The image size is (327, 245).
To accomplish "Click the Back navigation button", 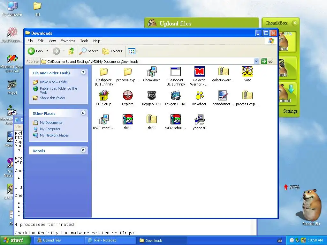I will (x=36, y=51).
